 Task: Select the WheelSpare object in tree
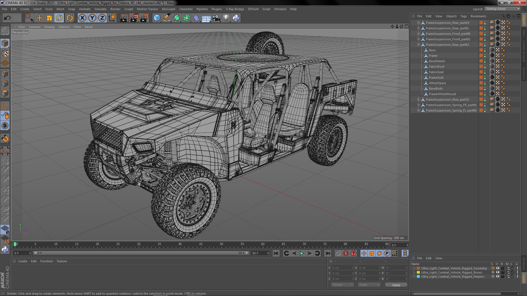tap(437, 83)
